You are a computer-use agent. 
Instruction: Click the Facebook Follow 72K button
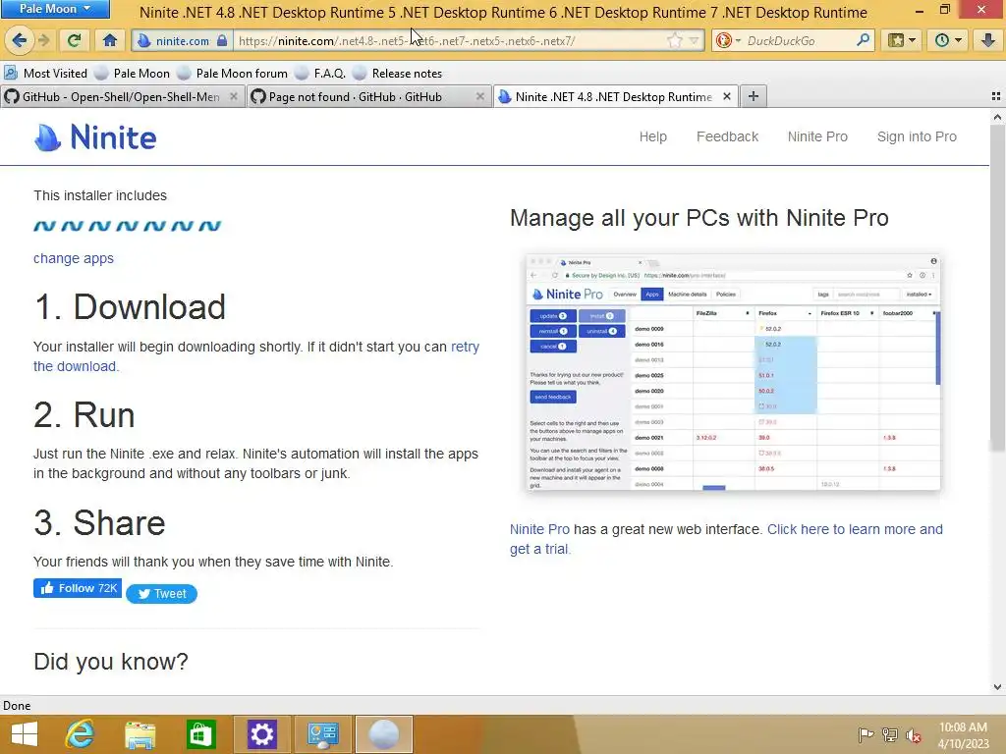pos(78,588)
